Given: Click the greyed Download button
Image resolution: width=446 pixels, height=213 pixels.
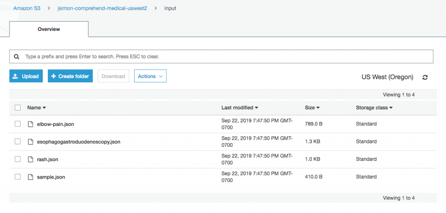Looking at the screenshot, I should 114,76.
